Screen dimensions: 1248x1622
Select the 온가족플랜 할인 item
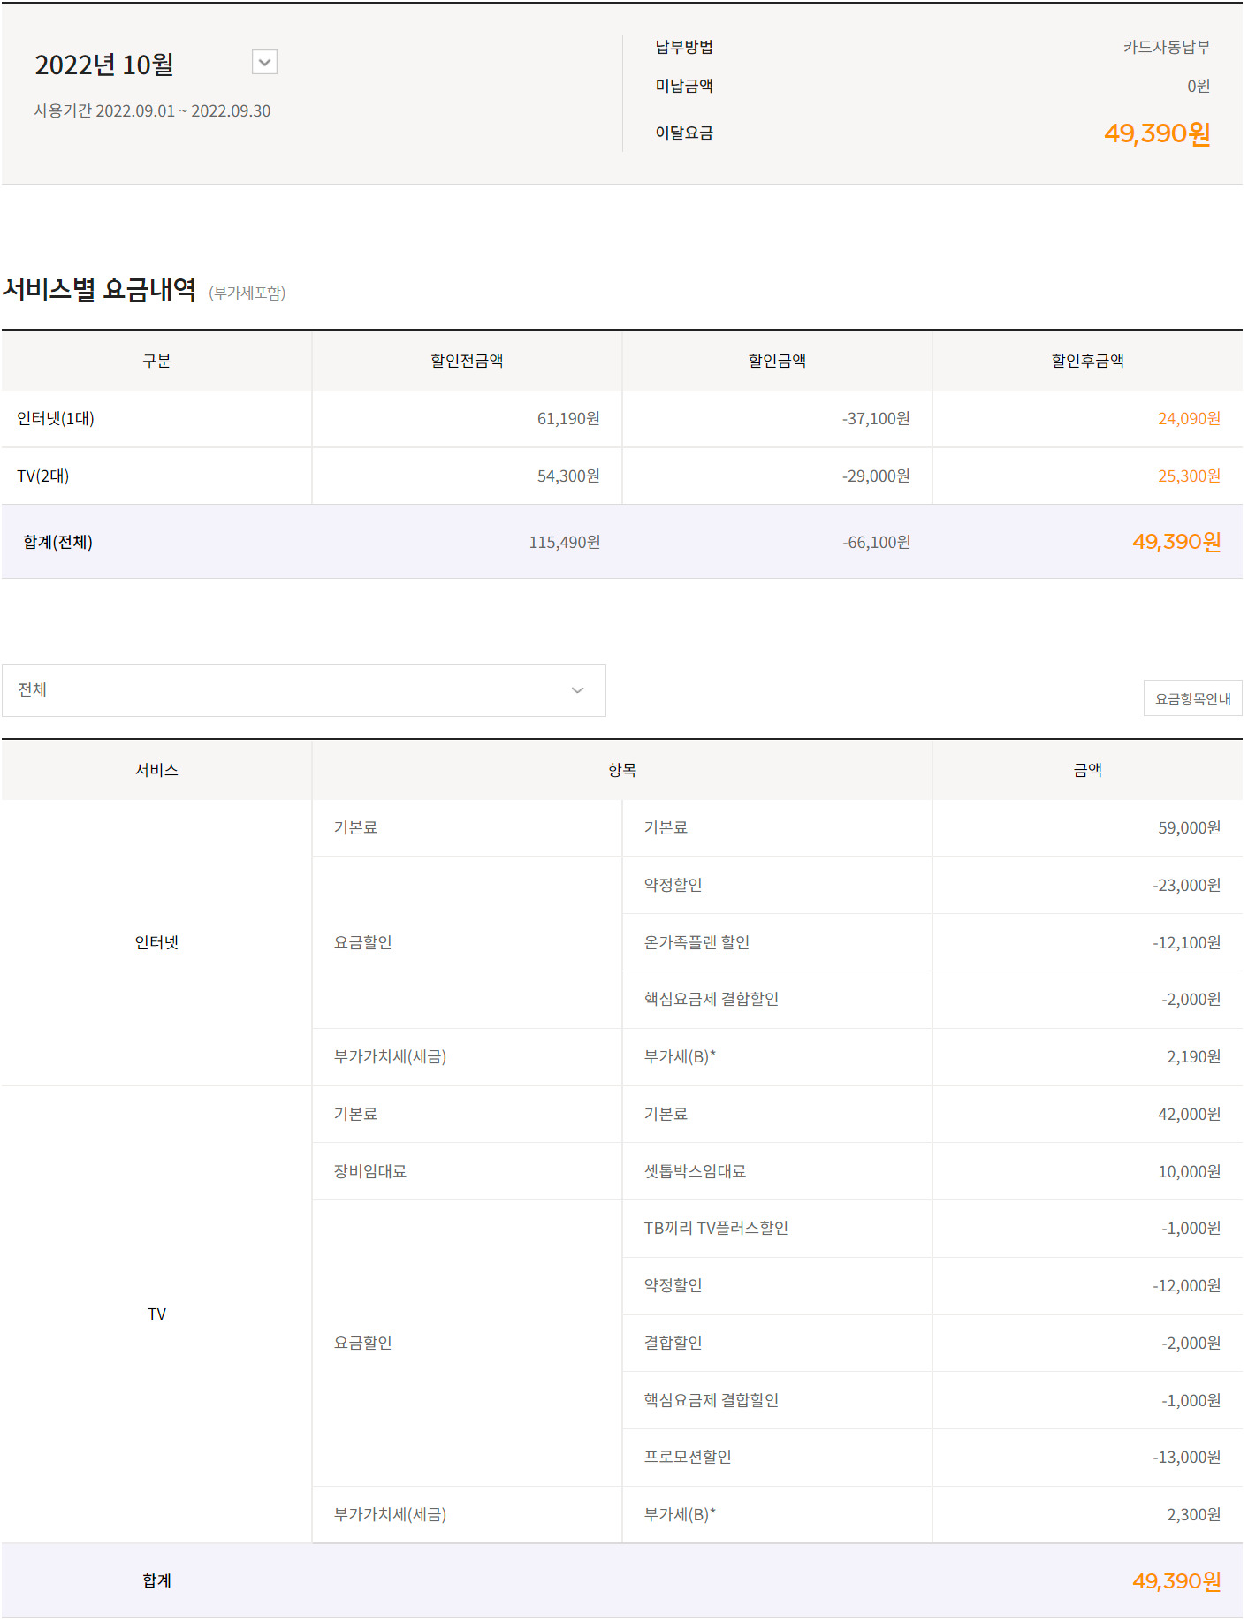pyautogui.click(x=696, y=942)
